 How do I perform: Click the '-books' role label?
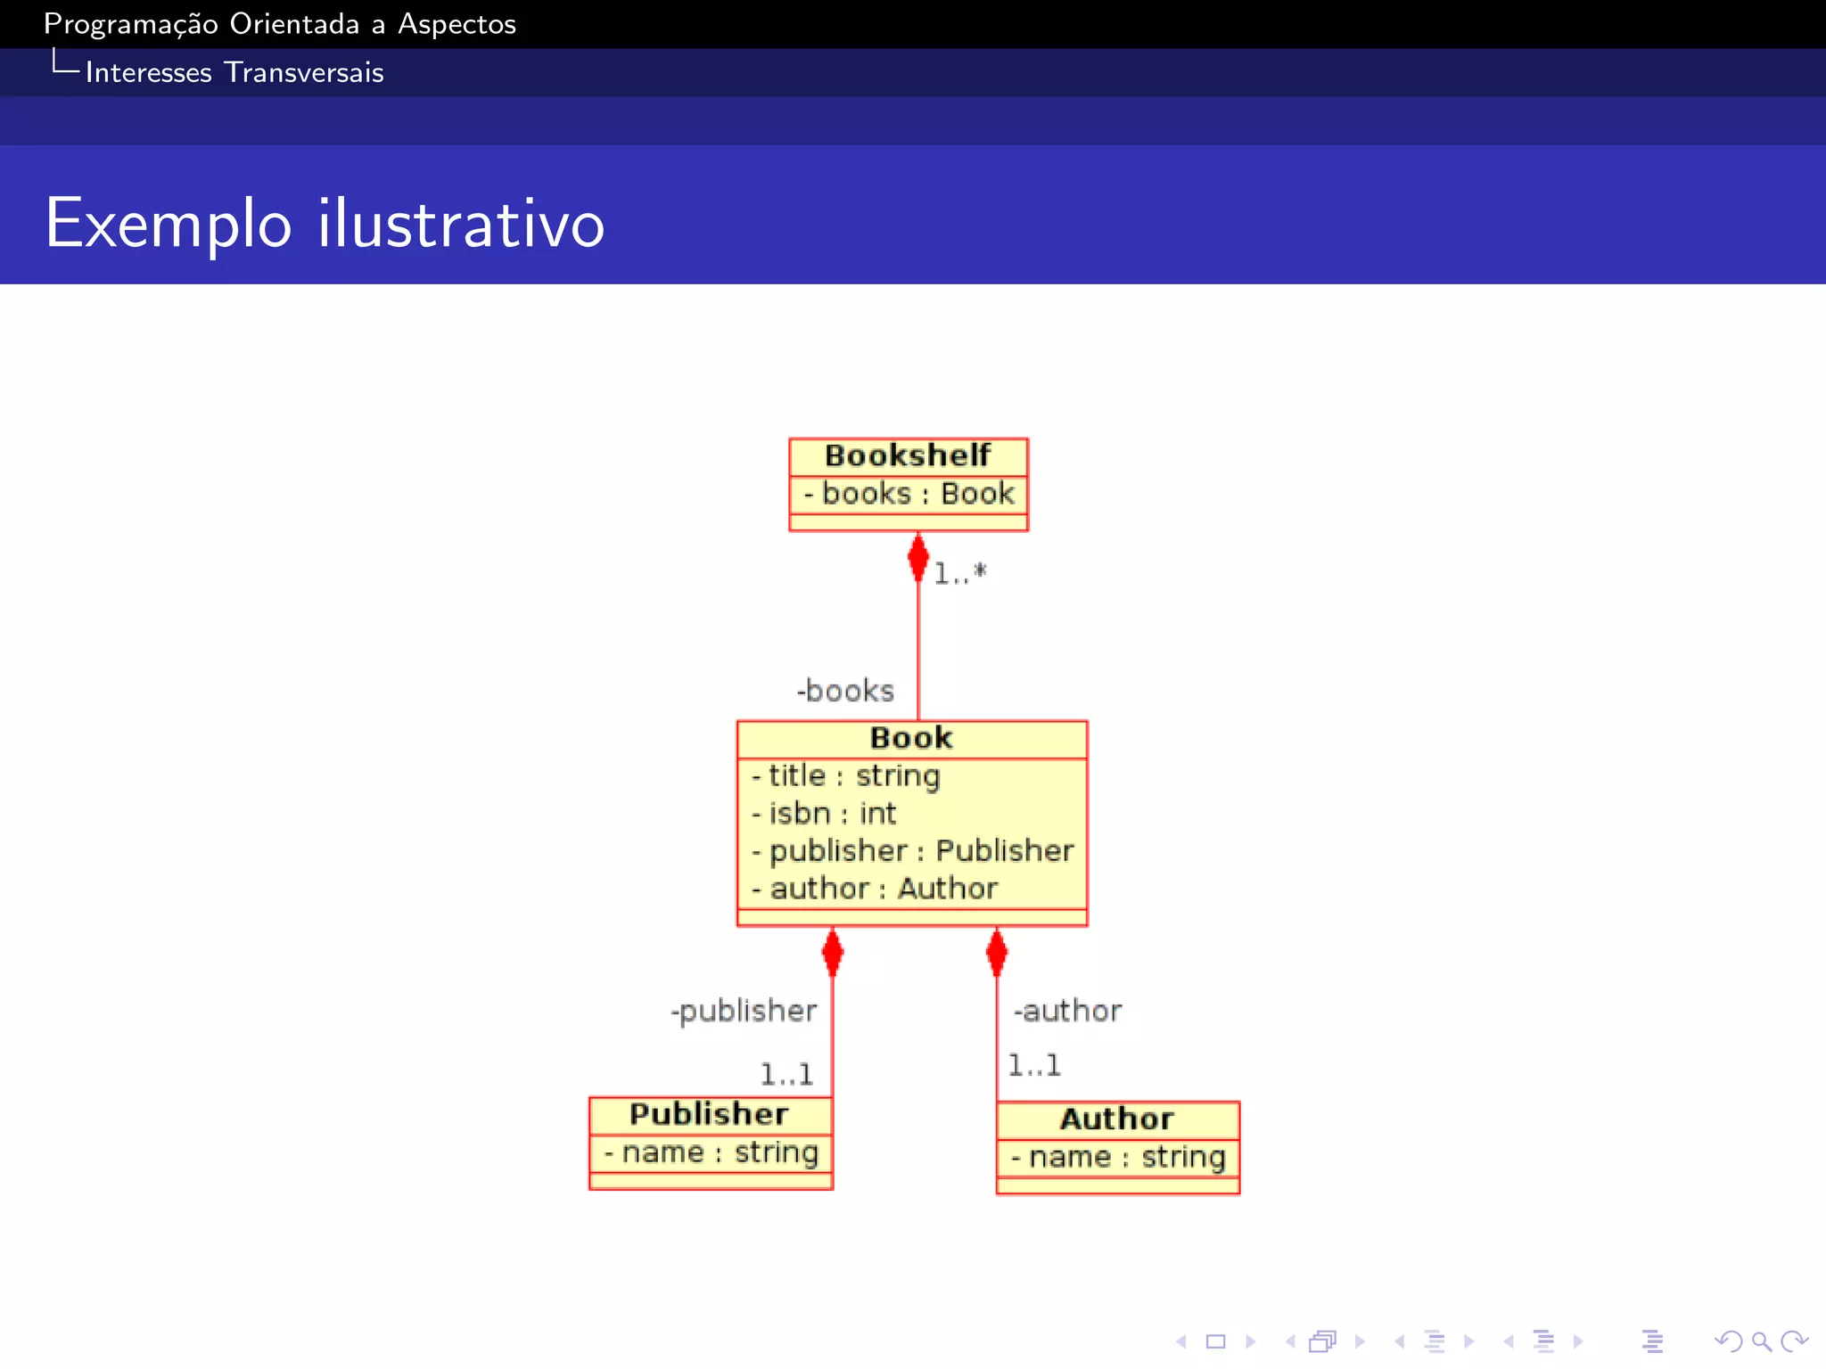845,691
